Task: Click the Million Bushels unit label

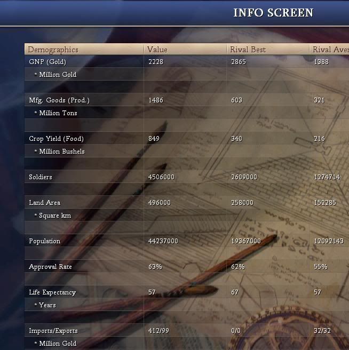Action: point(62,152)
